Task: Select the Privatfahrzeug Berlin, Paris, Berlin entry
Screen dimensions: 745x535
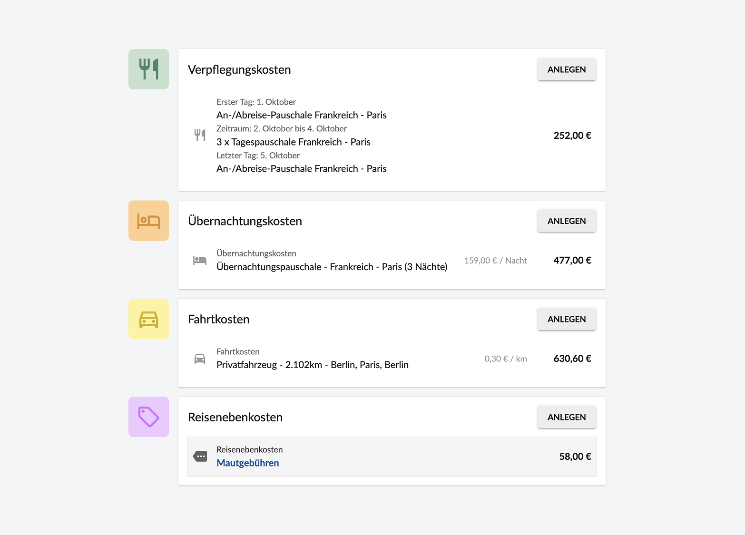Action: click(x=312, y=365)
